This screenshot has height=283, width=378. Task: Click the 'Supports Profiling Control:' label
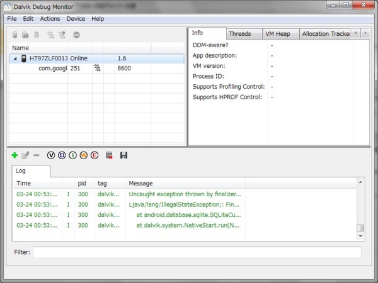(x=229, y=87)
